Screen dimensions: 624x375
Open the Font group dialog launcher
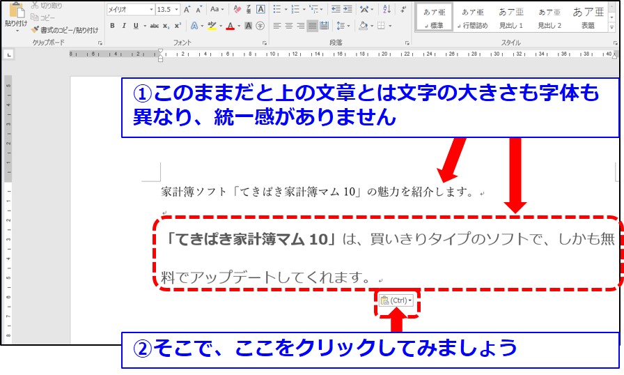(264, 43)
